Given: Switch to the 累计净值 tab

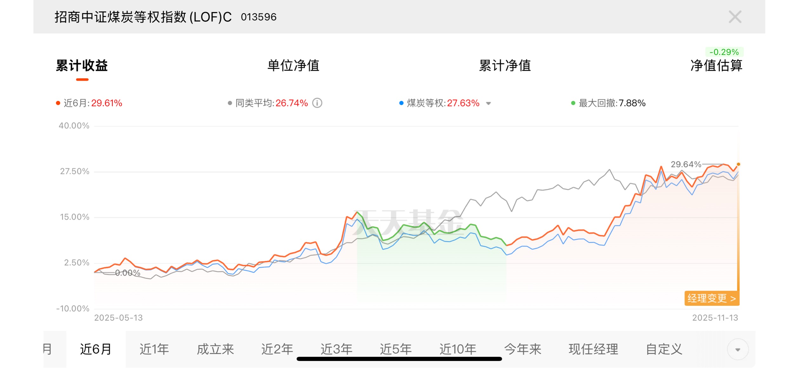Looking at the screenshot, I should pos(505,66).
